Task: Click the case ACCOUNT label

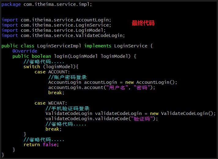Action: 52,72
